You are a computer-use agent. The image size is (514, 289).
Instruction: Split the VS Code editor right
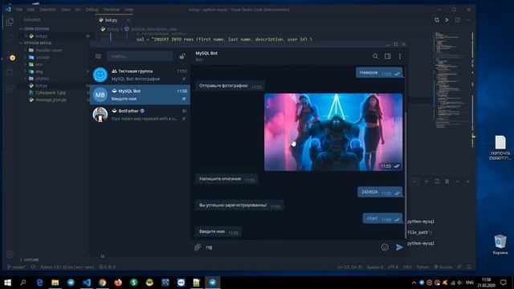coord(458,20)
